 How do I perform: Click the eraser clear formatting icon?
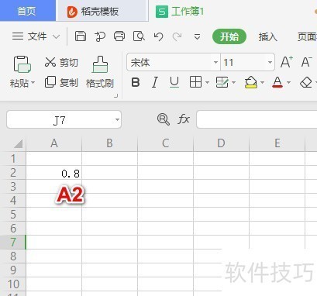306,83
